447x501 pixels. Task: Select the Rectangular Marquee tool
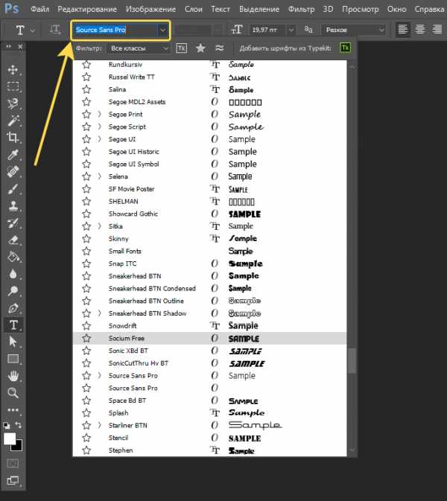(x=13, y=86)
